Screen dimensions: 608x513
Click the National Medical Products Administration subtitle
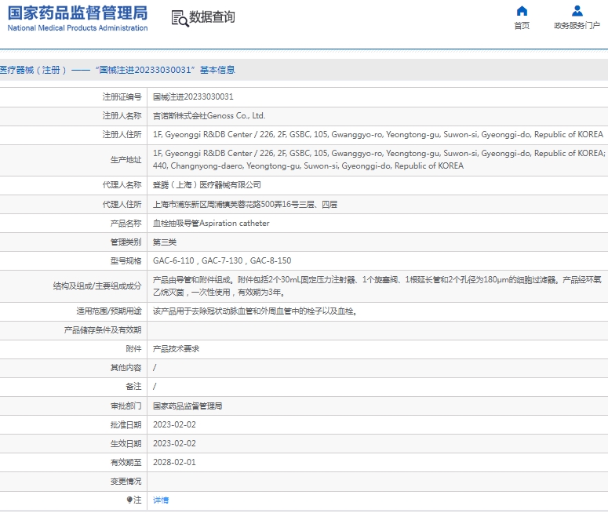tap(78, 28)
